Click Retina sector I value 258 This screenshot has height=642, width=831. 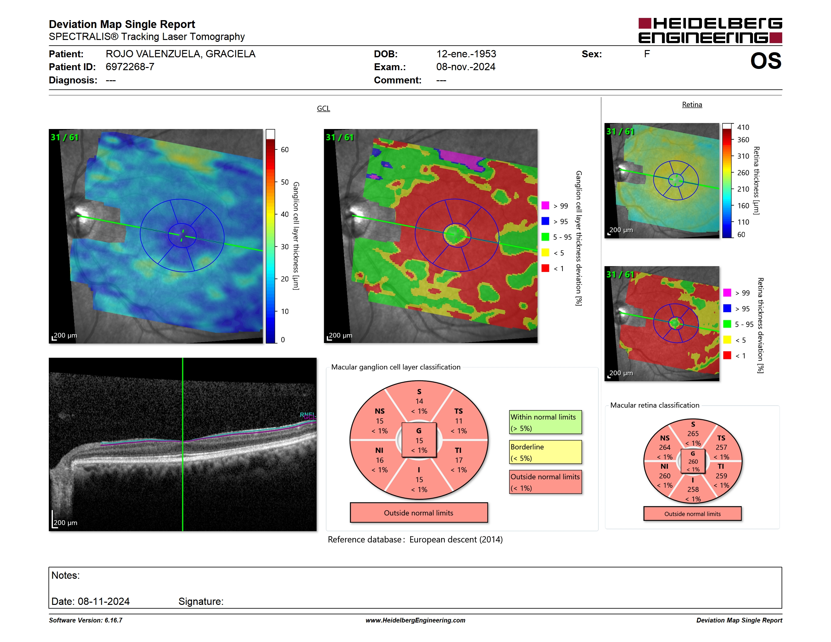click(x=692, y=489)
